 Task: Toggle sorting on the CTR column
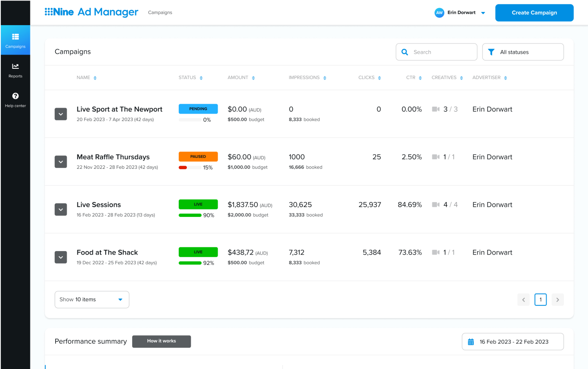420,77
